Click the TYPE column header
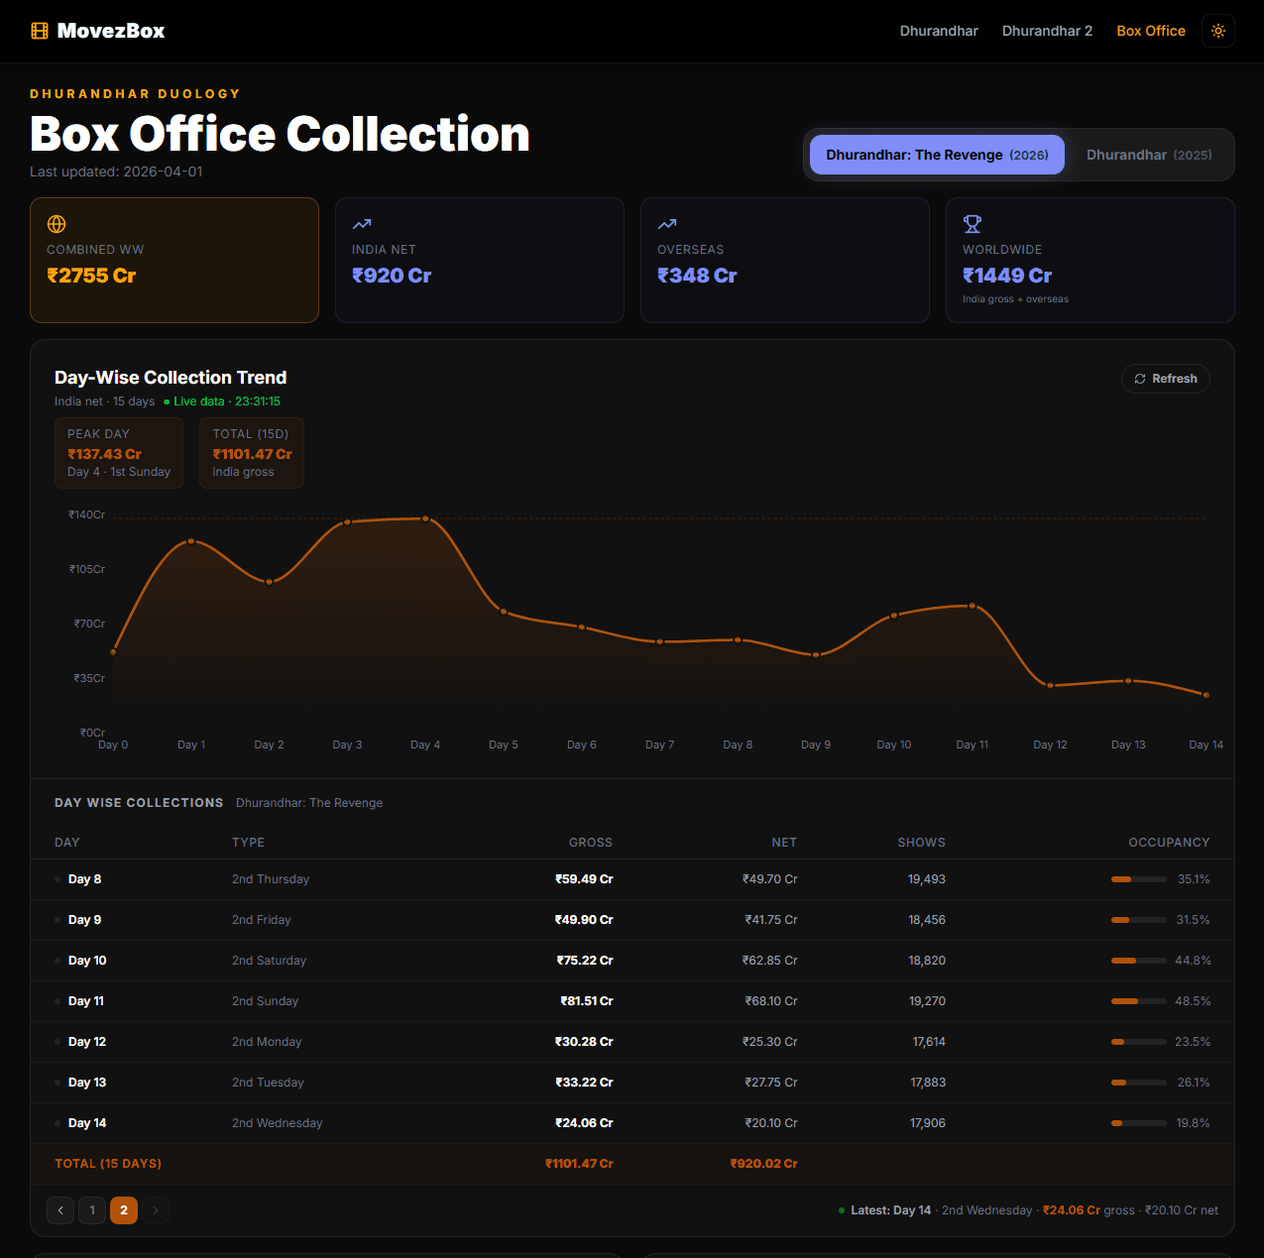 tap(248, 843)
